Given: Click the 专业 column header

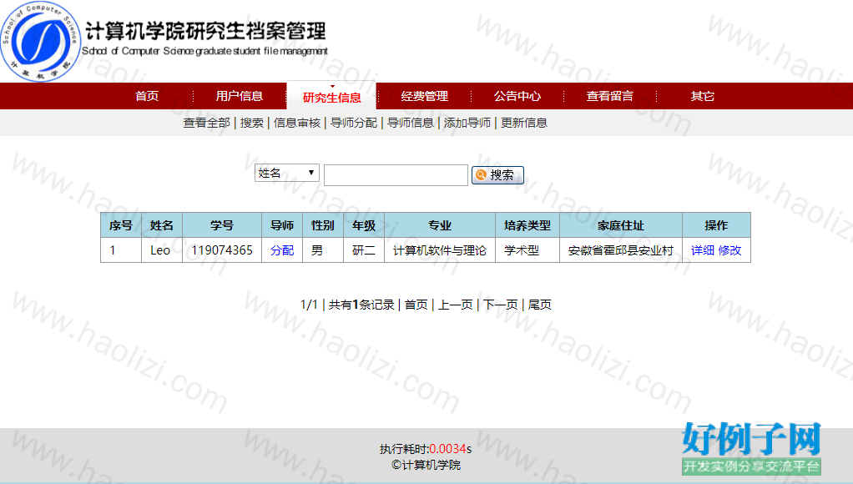Looking at the screenshot, I should pos(440,225).
